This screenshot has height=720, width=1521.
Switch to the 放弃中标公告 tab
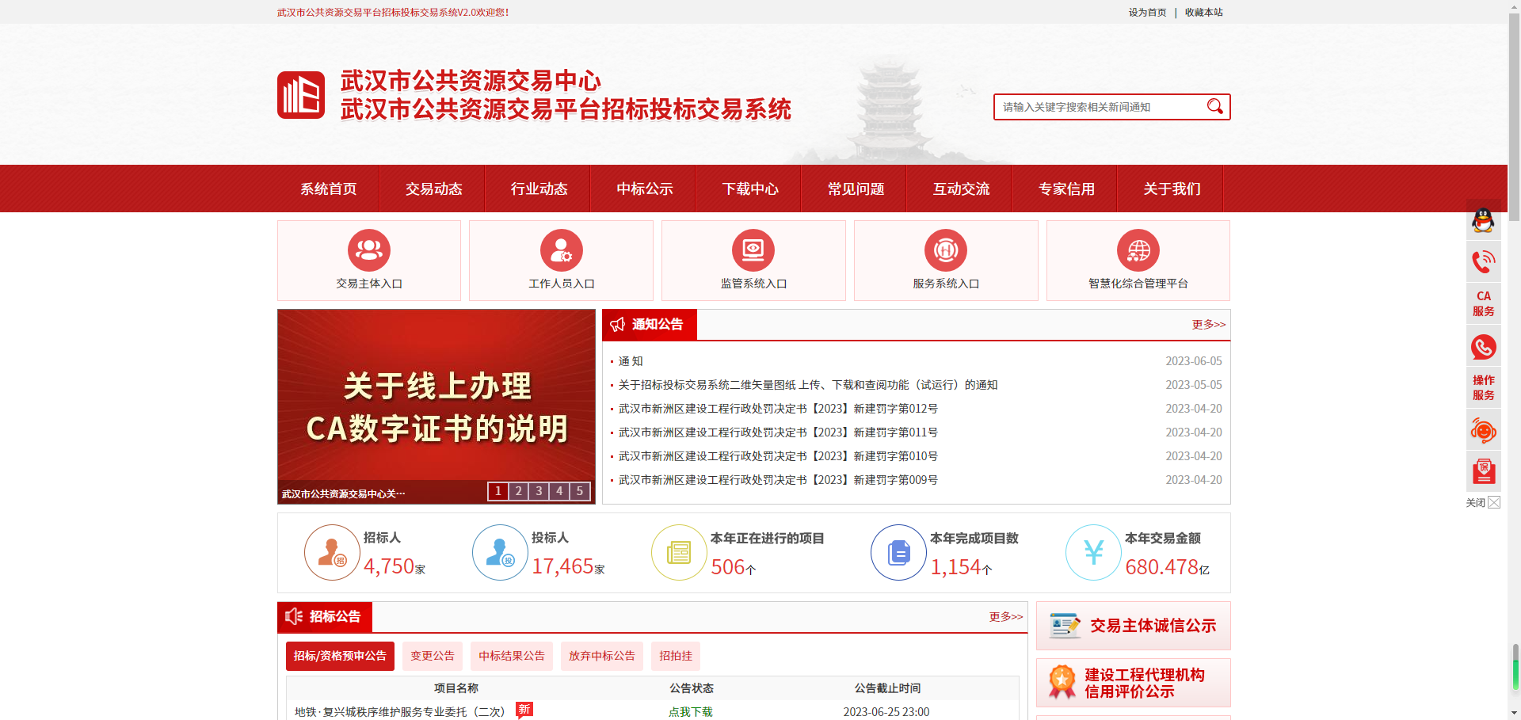[x=602, y=656]
